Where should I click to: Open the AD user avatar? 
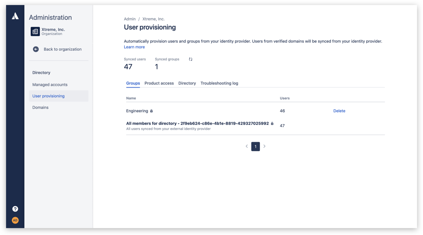(15, 220)
